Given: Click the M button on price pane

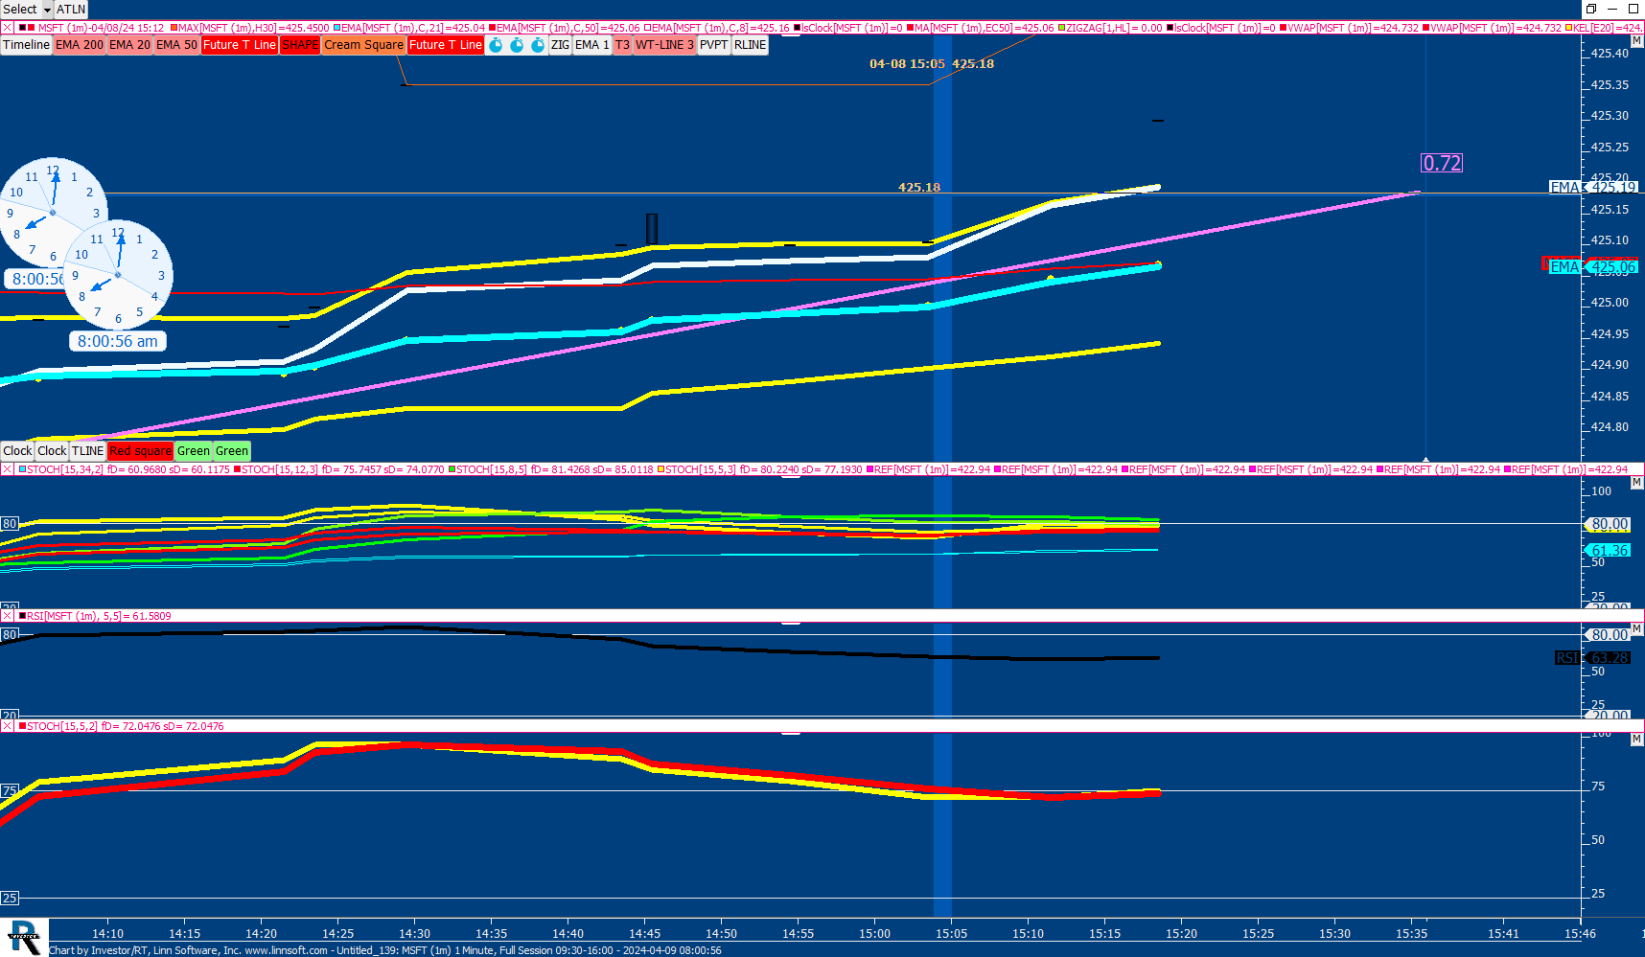Looking at the screenshot, I should pyautogui.click(x=1637, y=42).
